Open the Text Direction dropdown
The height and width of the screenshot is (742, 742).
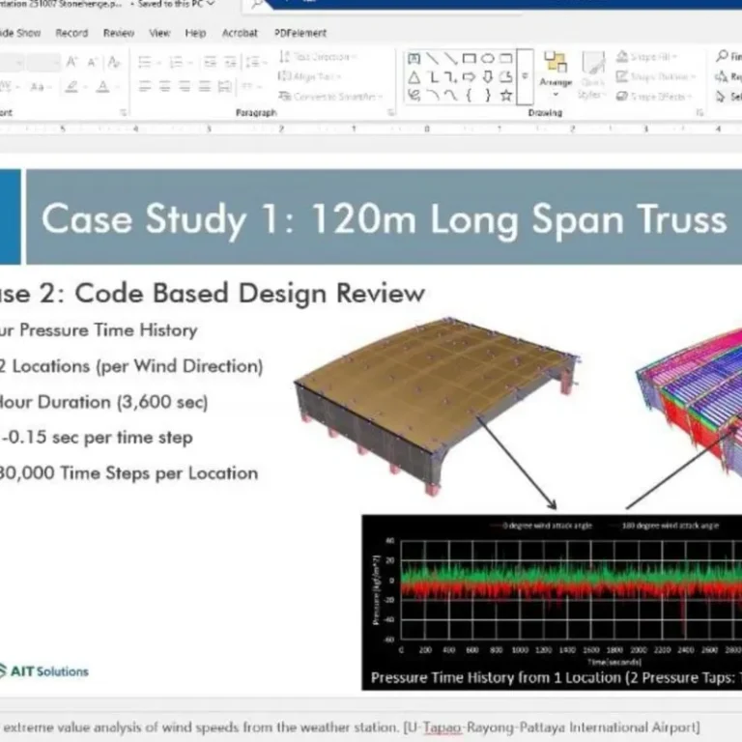tap(317, 58)
